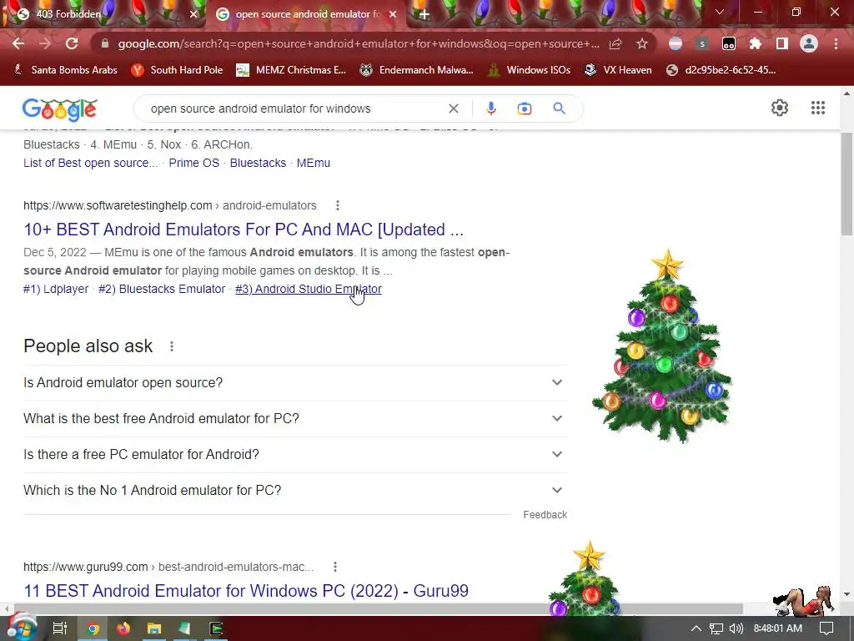854x641 pixels.
Task: Open '10+ BEST Android Emulators For PC' result
Action: [x=244, y=230]
